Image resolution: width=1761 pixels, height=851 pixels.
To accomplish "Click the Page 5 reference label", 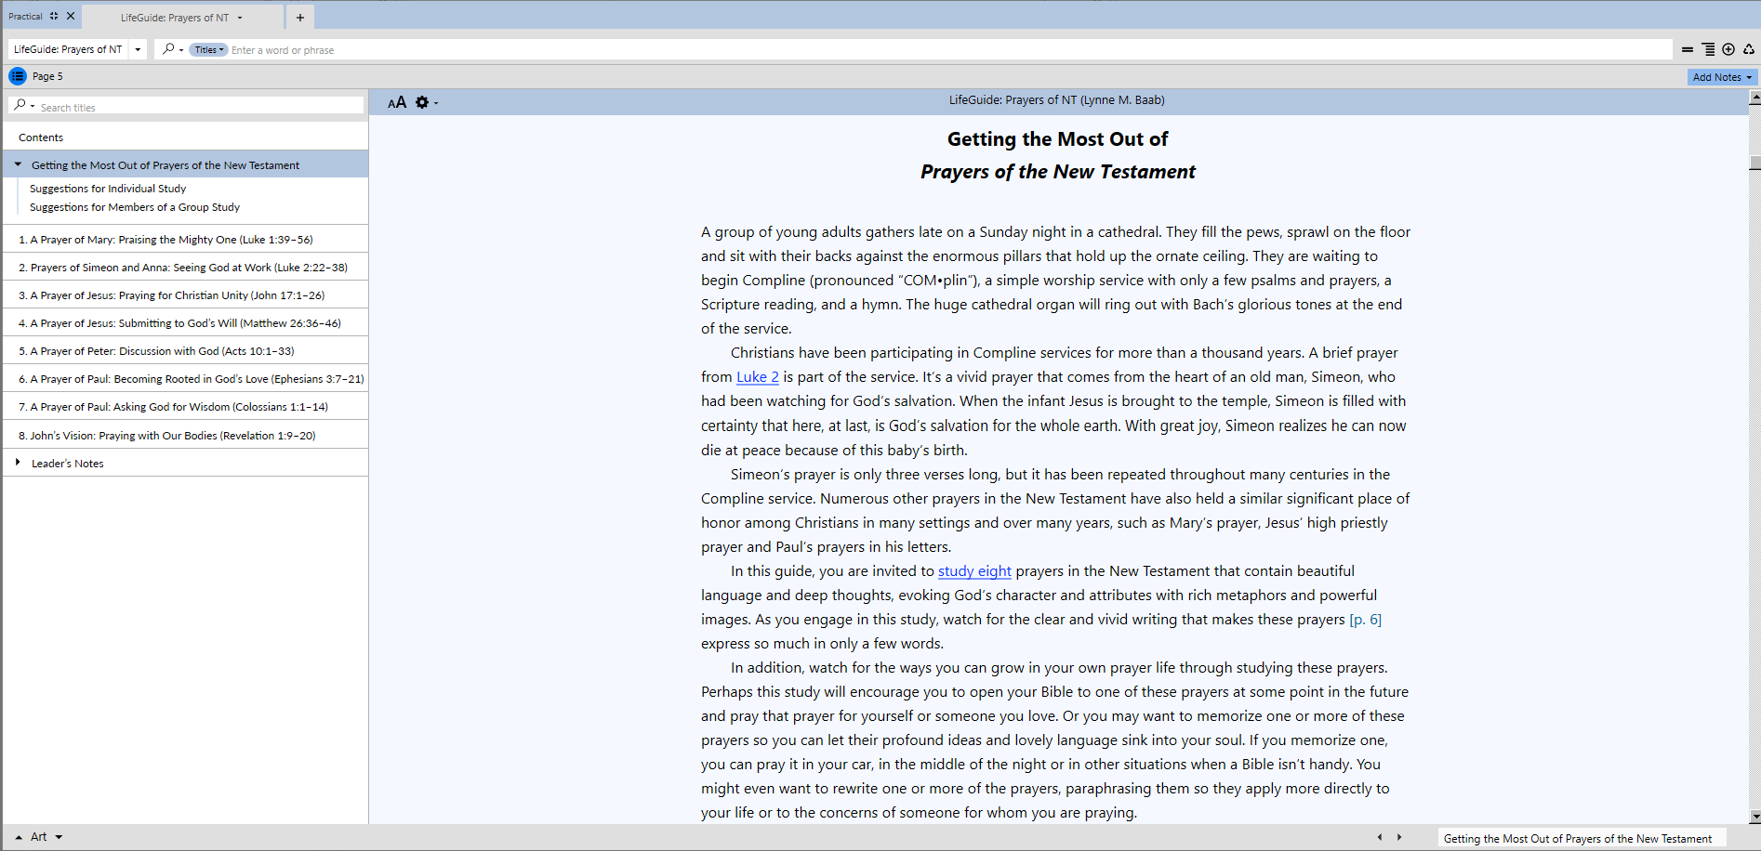I will coord(47,76).
